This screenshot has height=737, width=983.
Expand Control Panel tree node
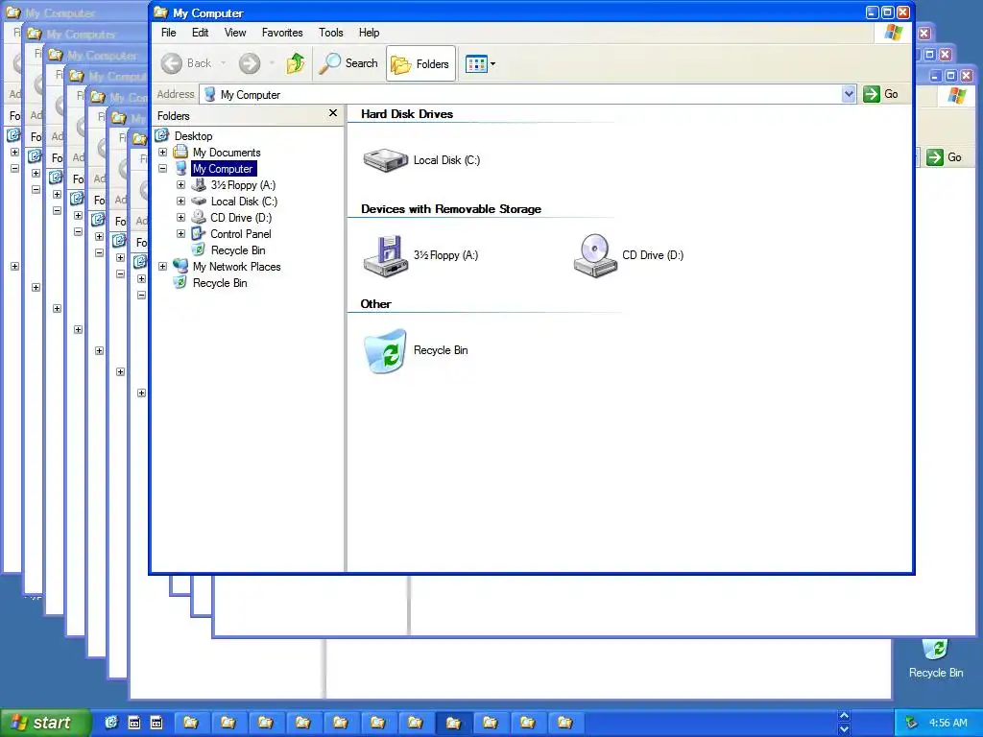coord(180,234)
